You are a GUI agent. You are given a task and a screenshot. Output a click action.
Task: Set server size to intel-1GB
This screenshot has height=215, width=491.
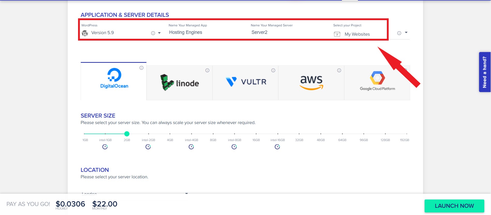click(105, 140)
